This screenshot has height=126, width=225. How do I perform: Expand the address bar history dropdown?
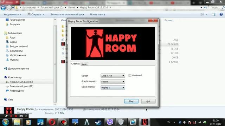tap(201, 8)
